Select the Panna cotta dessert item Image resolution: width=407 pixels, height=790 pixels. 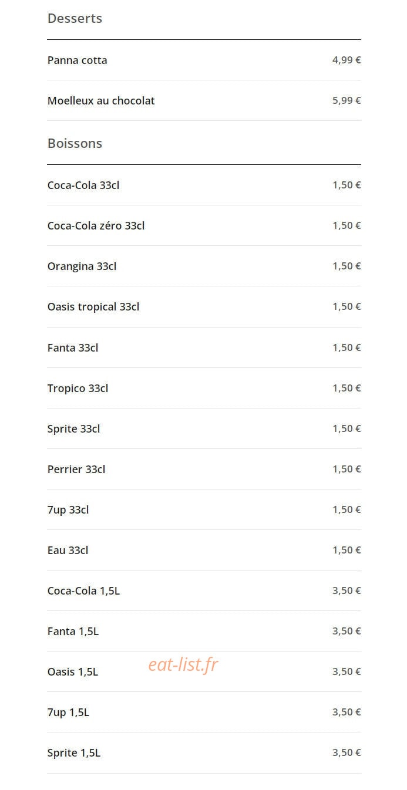(204, 60)
